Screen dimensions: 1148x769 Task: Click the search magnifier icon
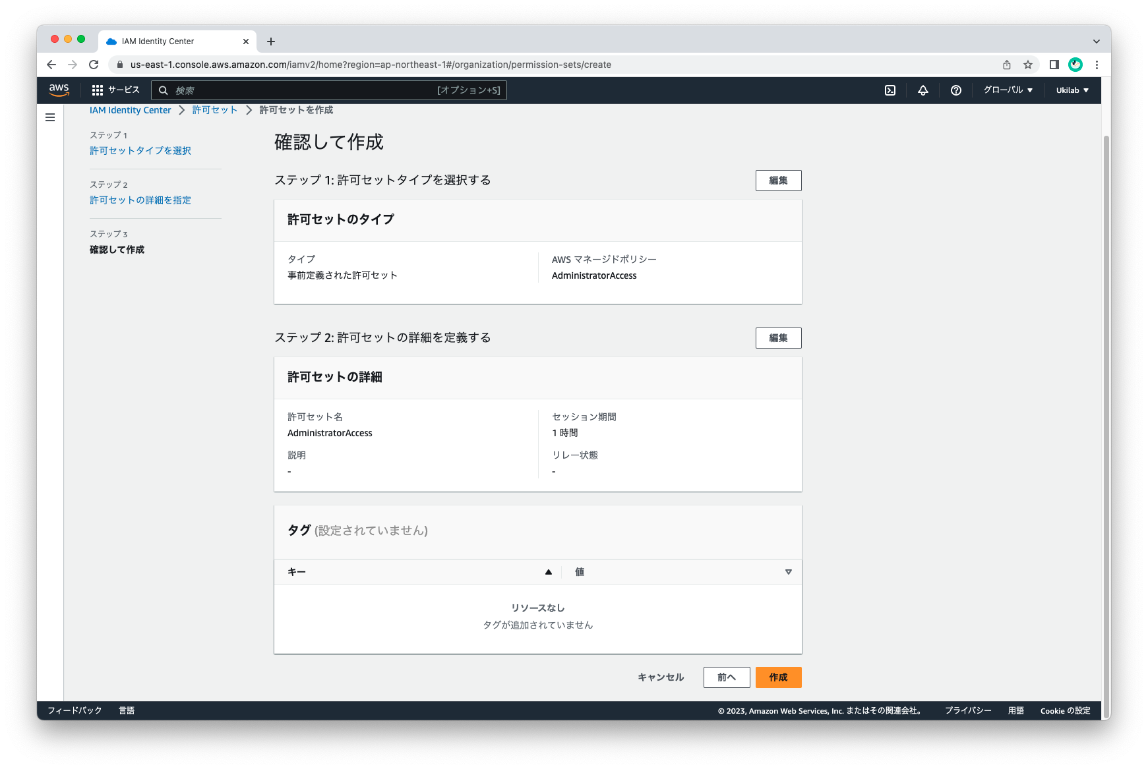[163, 90]
